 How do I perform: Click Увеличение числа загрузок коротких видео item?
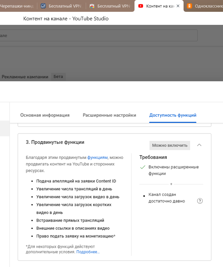pos(74,209)
